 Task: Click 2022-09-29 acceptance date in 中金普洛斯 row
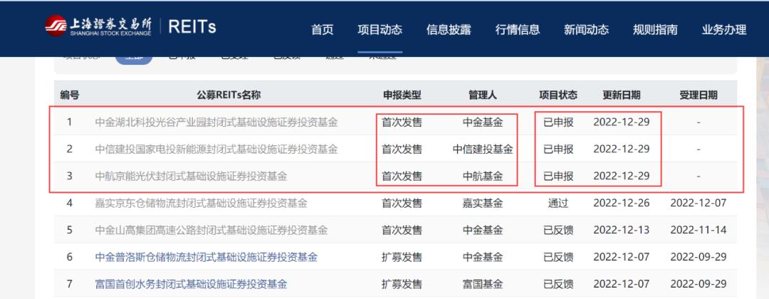pos(699,257)
